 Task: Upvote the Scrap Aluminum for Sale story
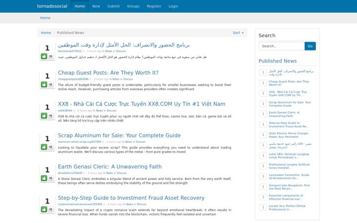click(x=44, y=147)
